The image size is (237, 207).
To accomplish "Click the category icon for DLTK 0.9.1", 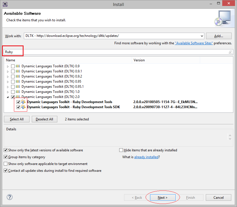I will 18,71.
